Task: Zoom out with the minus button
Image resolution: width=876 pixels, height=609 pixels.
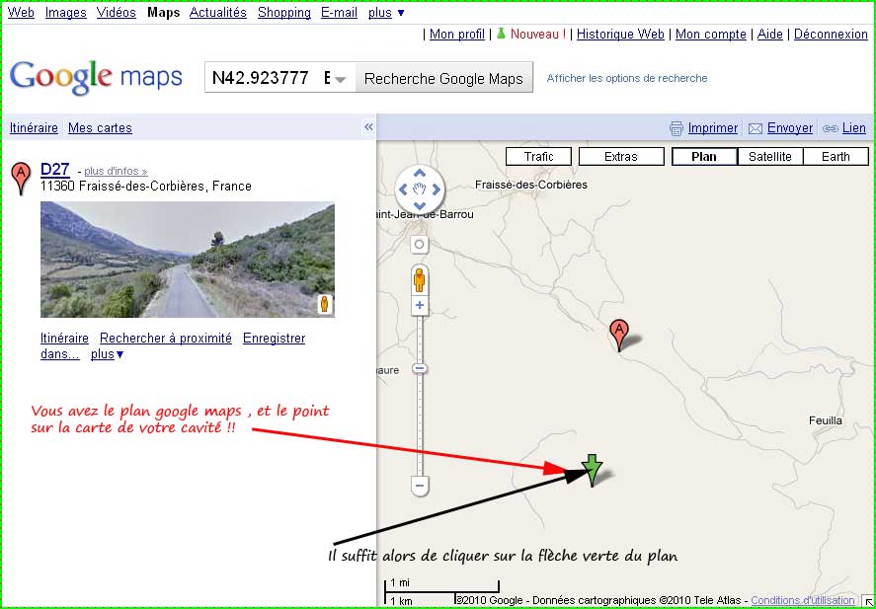Action: point(420,486)
